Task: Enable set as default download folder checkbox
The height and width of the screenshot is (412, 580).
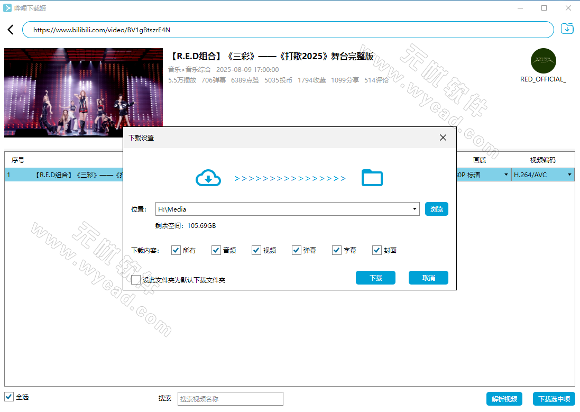Action: 136,280
